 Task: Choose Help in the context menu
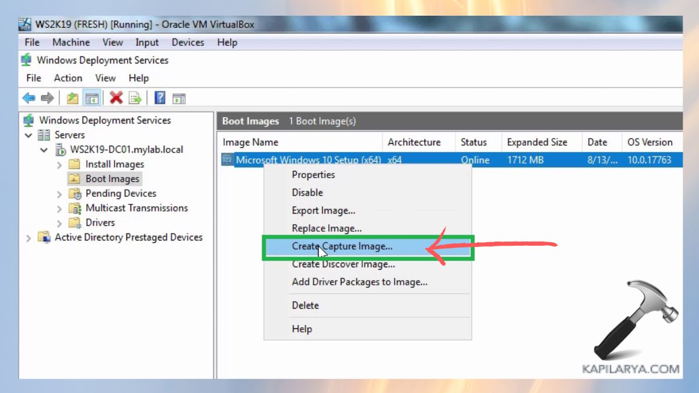pos(368,329)
